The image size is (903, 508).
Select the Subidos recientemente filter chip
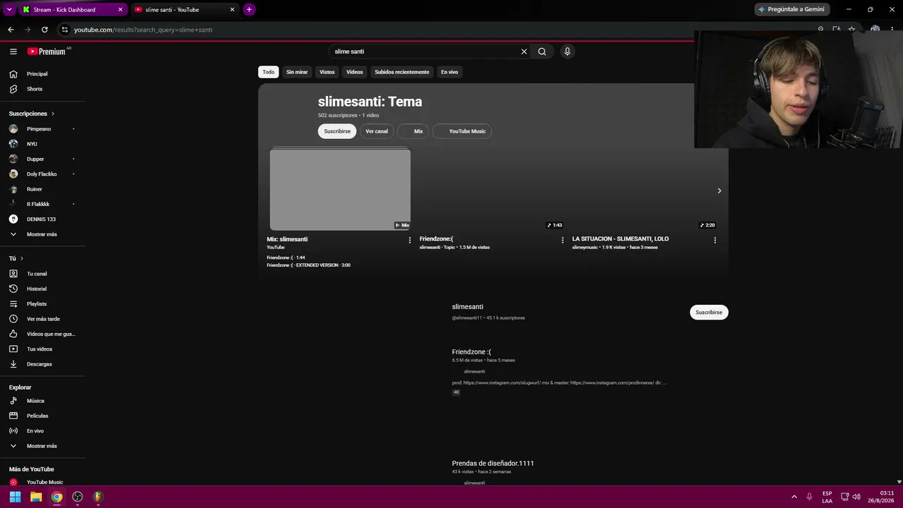[402, 72]
